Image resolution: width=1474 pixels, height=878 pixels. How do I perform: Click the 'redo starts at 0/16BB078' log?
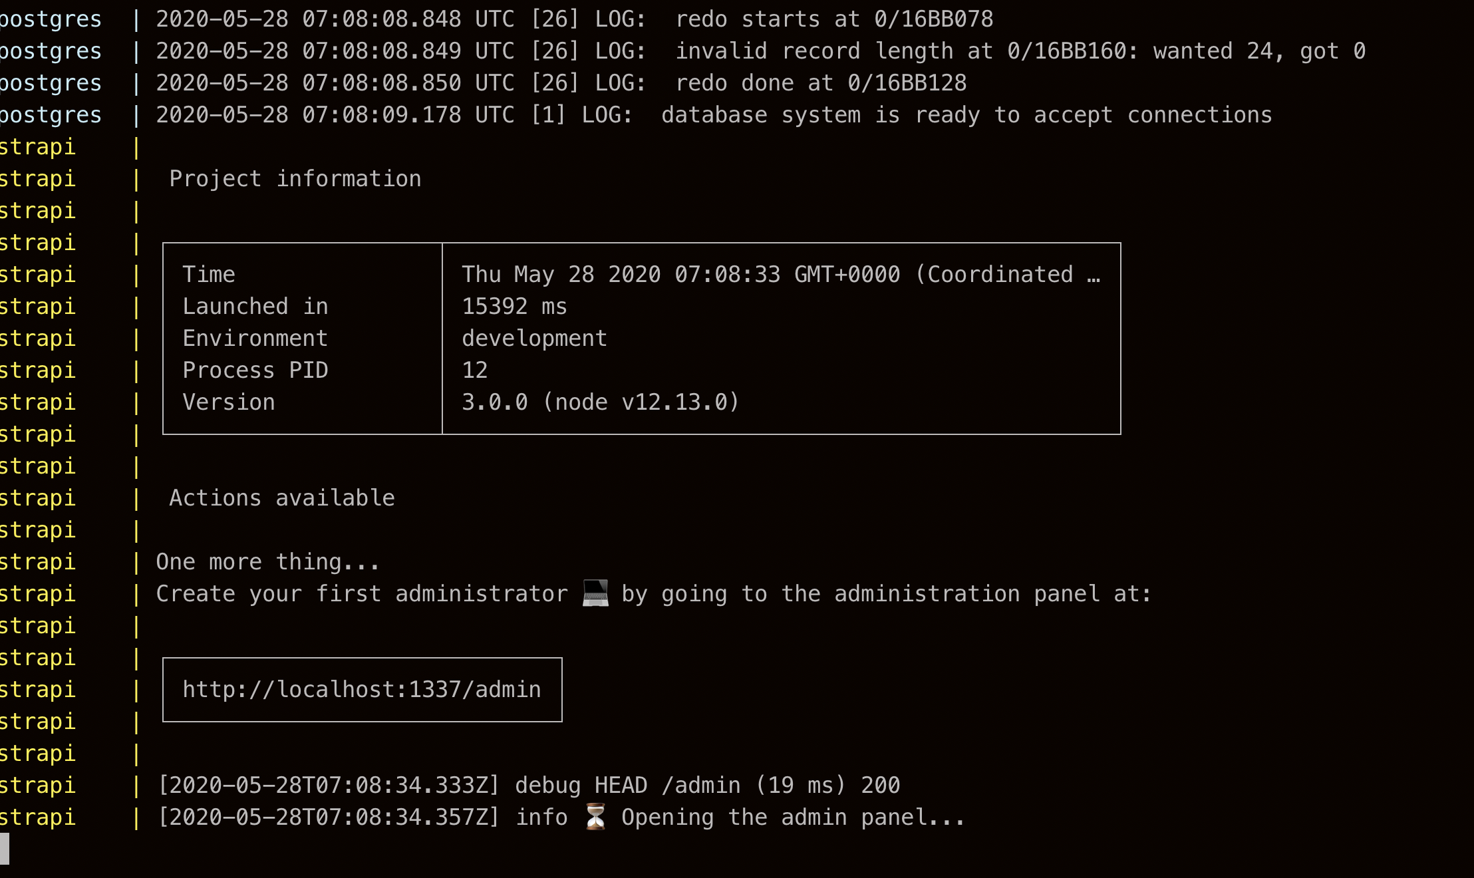click(x=834, y=19)
